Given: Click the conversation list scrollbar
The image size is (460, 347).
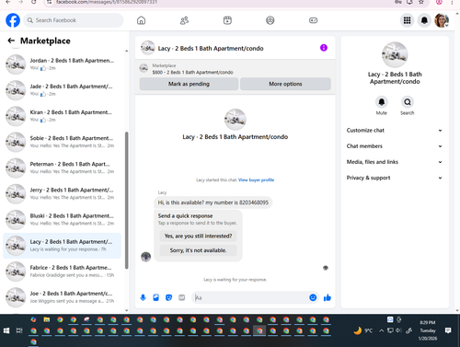Looking at the screenshot, I should click(126, 201).
